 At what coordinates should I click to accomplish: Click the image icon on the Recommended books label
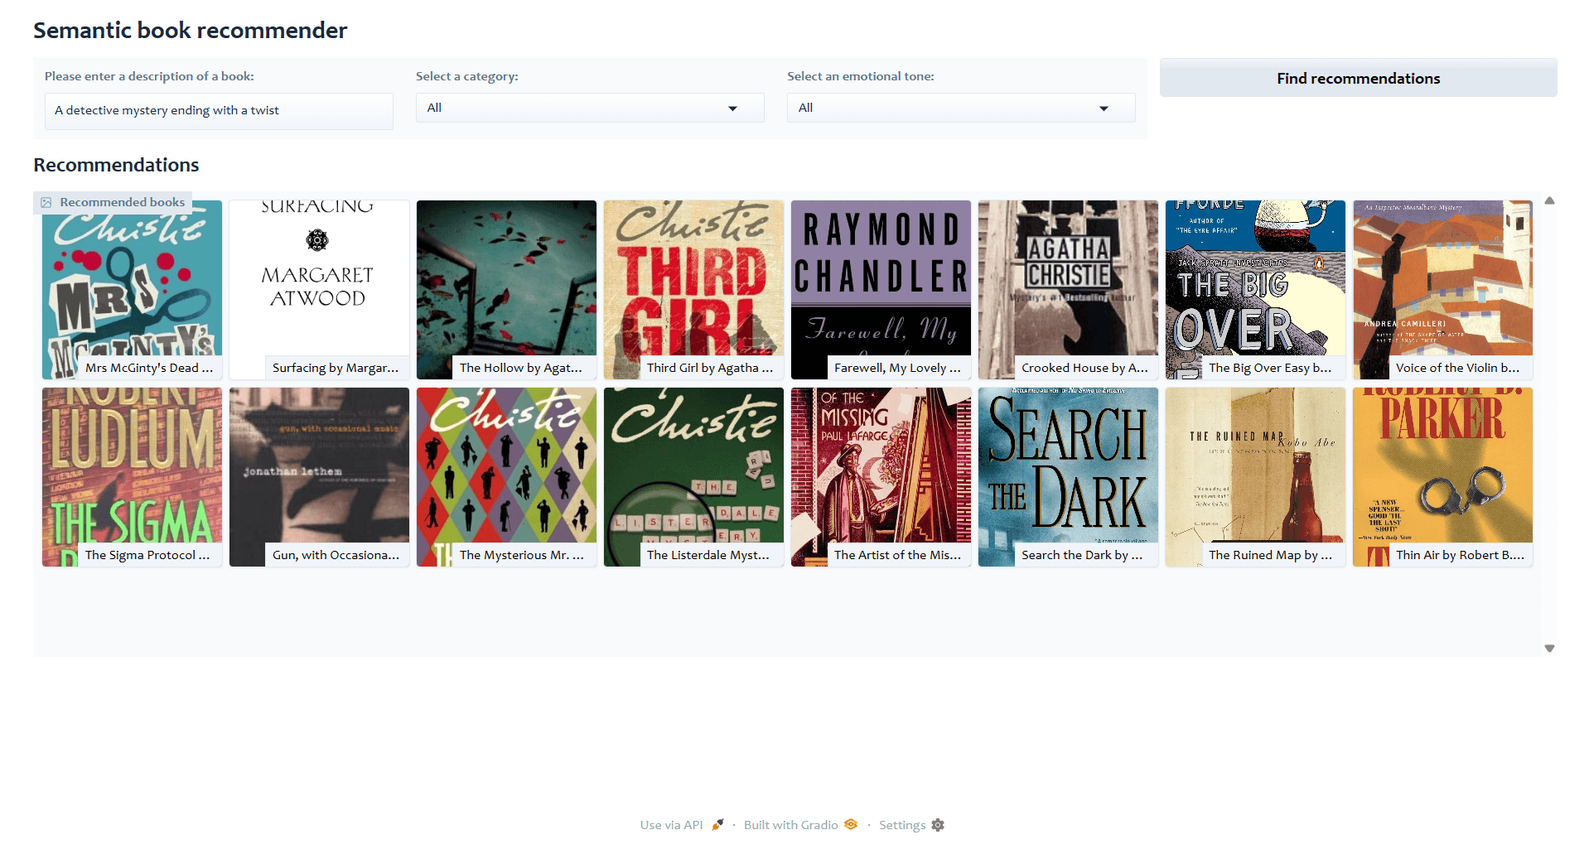tap(47, 201)
